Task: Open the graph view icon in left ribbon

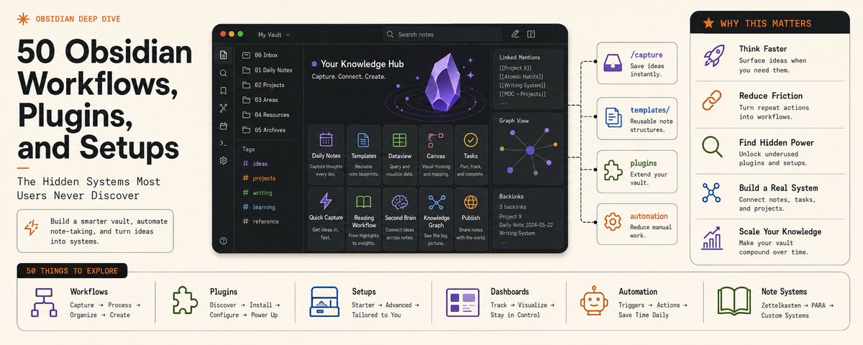Action: pos(224,109)
